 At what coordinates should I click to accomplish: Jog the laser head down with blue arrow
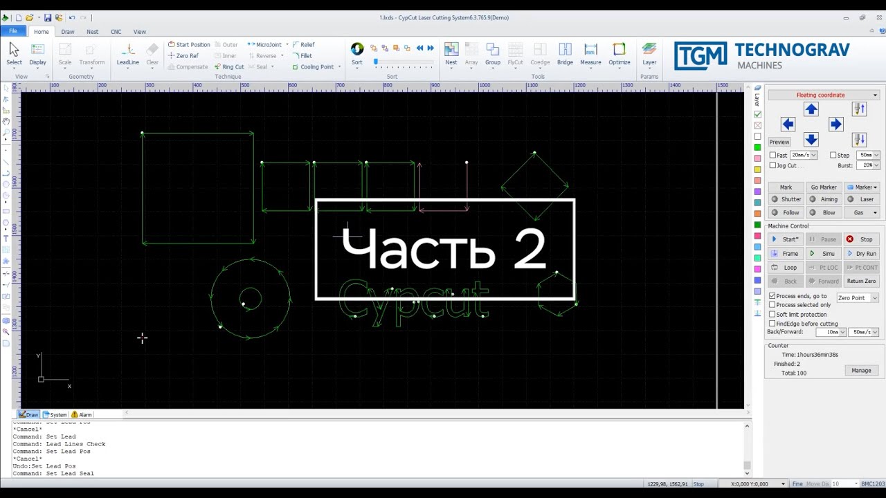point(811,139)
